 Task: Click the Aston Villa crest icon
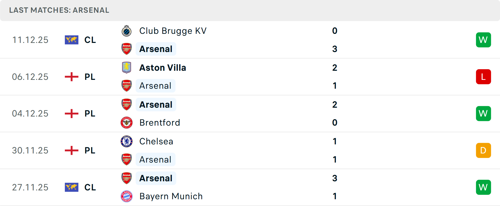point(127,68)
